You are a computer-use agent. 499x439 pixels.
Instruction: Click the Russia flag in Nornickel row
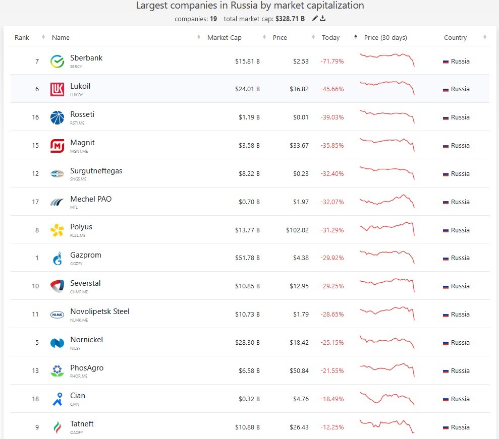tap(446, 343)
